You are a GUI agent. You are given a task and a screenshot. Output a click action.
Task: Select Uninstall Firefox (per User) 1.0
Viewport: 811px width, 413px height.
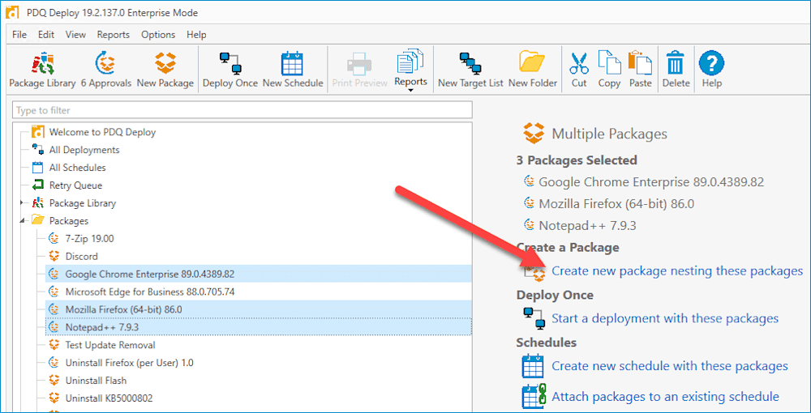[x=129, y=363]
